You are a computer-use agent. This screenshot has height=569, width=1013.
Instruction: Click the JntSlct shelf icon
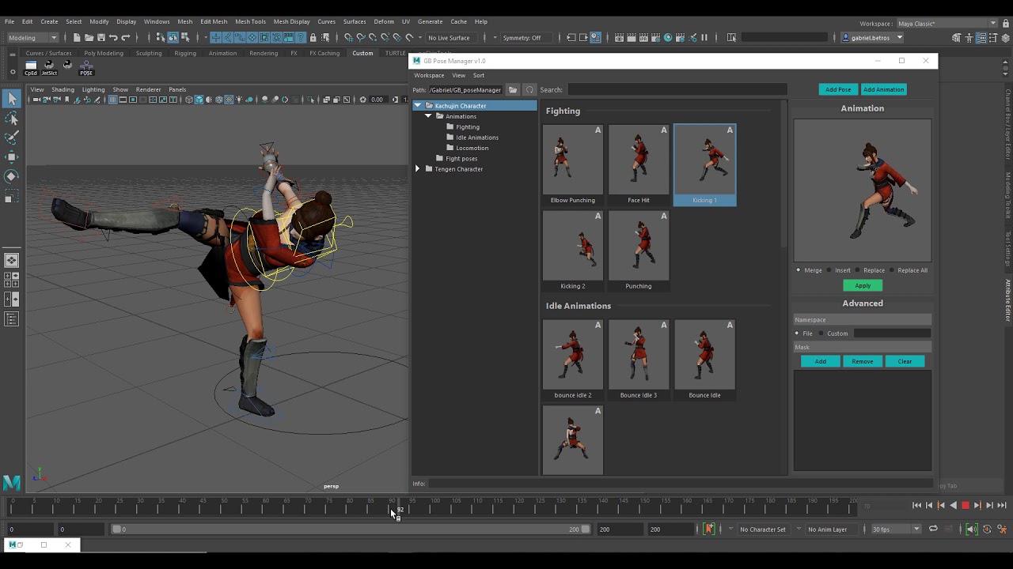[49, 68]
